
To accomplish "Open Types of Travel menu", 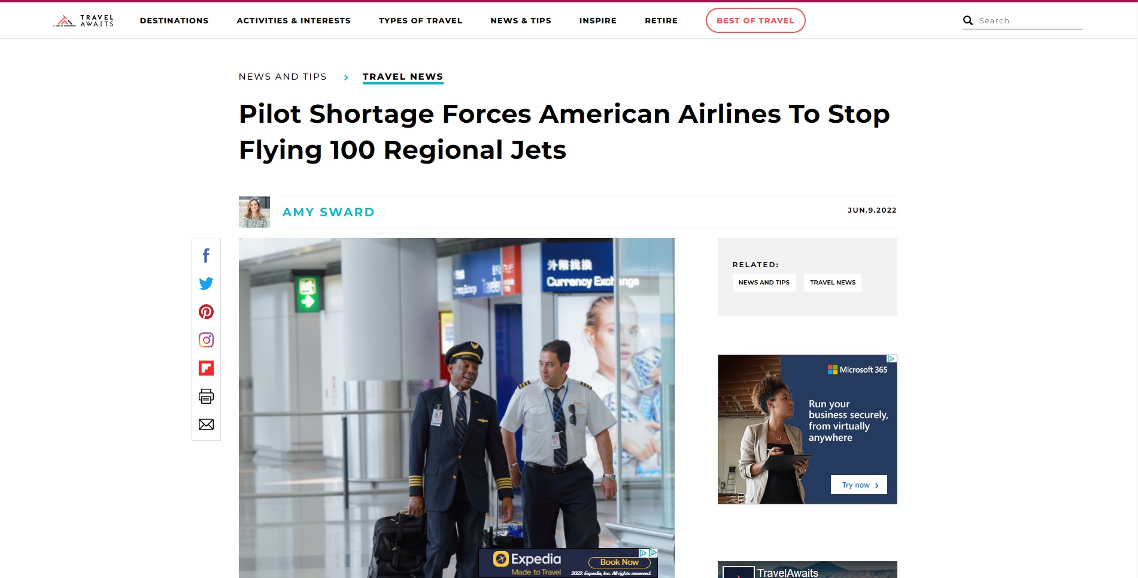I will [x=420, y=20].
